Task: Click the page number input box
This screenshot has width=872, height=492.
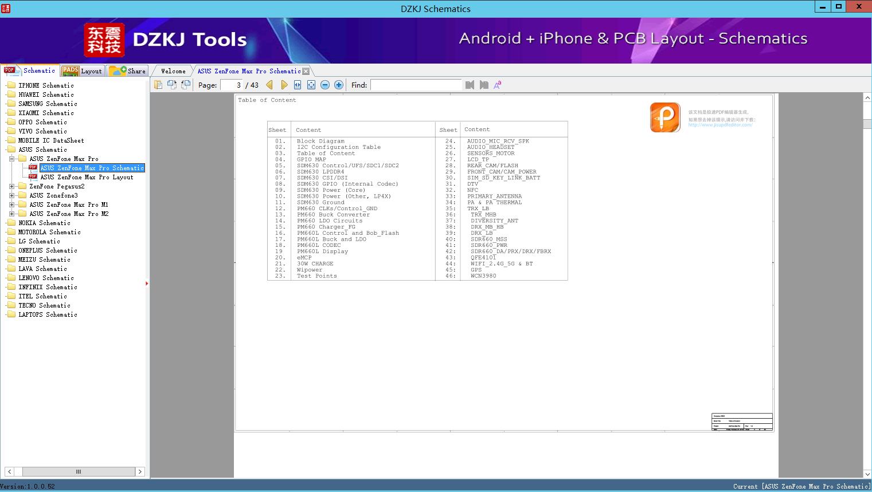Action: pyautogui.click(x=232, y=85)
